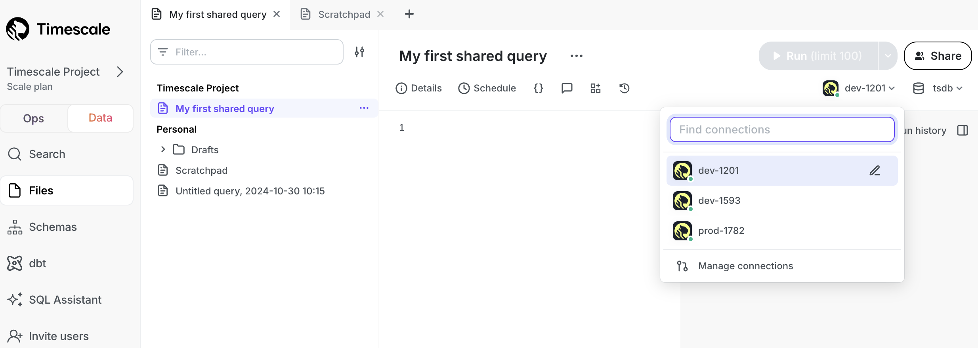Image resolution: width=978 pixels, height=348 pixels.
Task: Switch to the Ops mode
Action: 34,118
